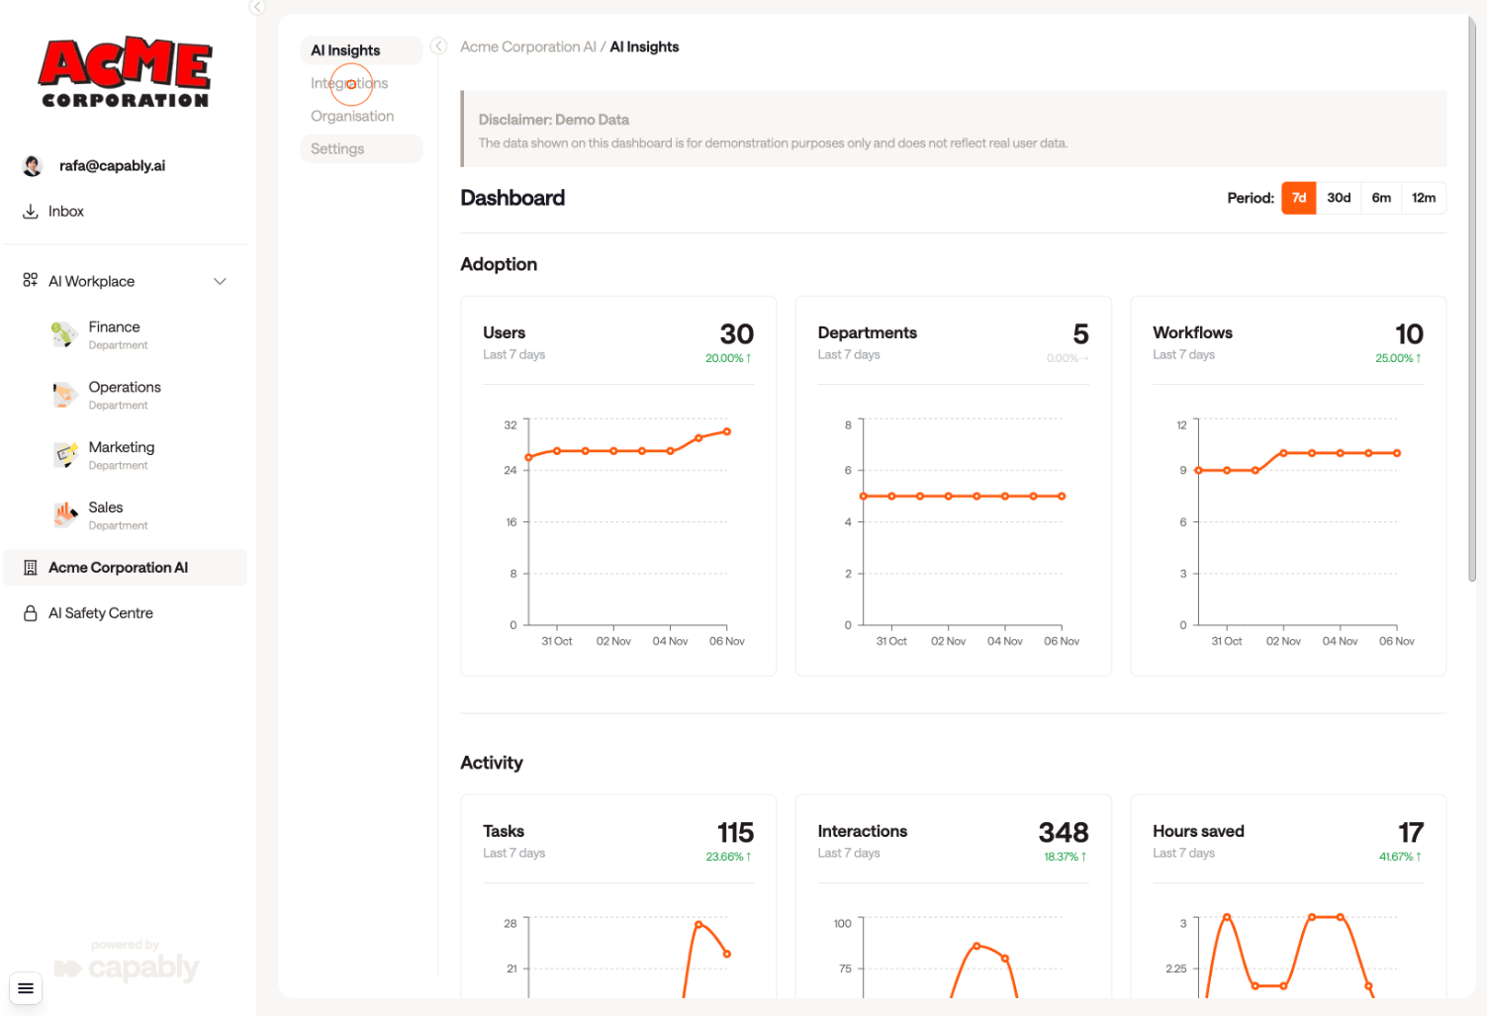The image size is (1487, 1016).
Task: Click the Sales department icon
Action: coord(64,515)
